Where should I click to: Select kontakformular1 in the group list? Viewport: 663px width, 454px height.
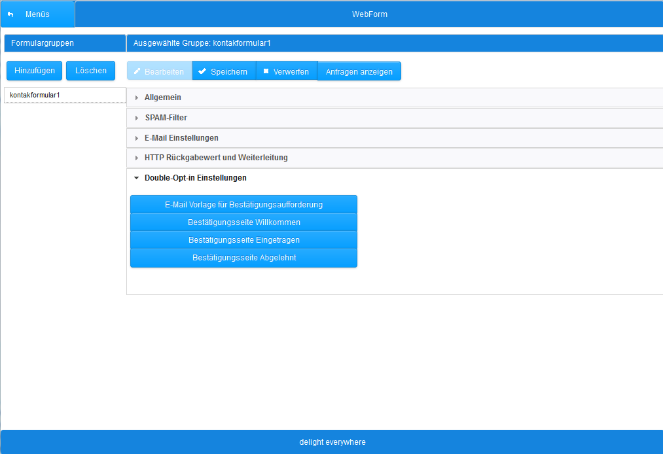point(64,94)
